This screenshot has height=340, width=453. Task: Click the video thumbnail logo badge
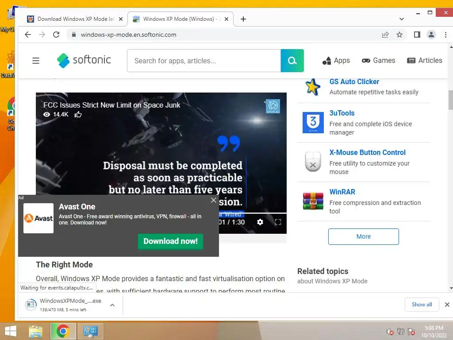click(x=273, y=106)
